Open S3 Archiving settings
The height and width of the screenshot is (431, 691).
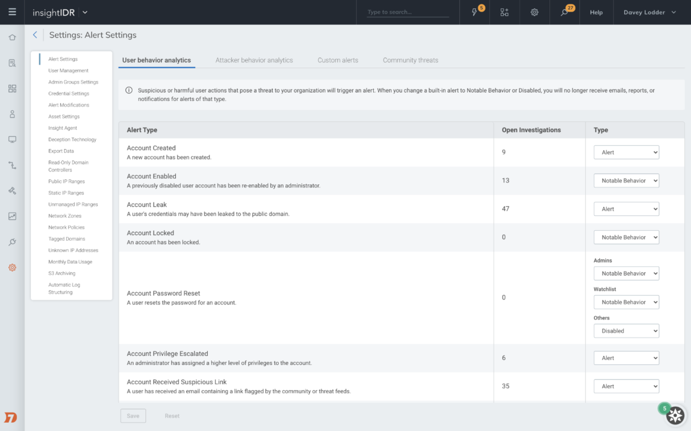pyautogui.click(x=62, y=274)
